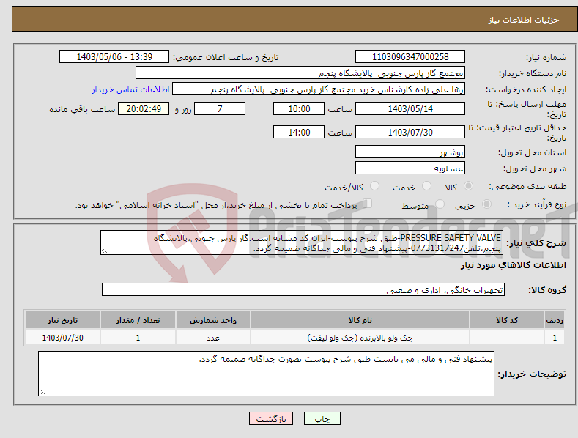Click the unit cell عدد in row 1

pos(213,338)
